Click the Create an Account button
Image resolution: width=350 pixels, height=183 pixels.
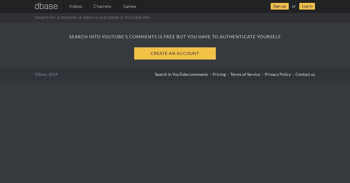tap(175, 53)
